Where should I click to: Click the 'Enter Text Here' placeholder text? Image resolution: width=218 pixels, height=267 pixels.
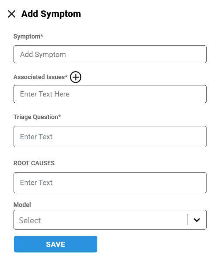(45, 94)
